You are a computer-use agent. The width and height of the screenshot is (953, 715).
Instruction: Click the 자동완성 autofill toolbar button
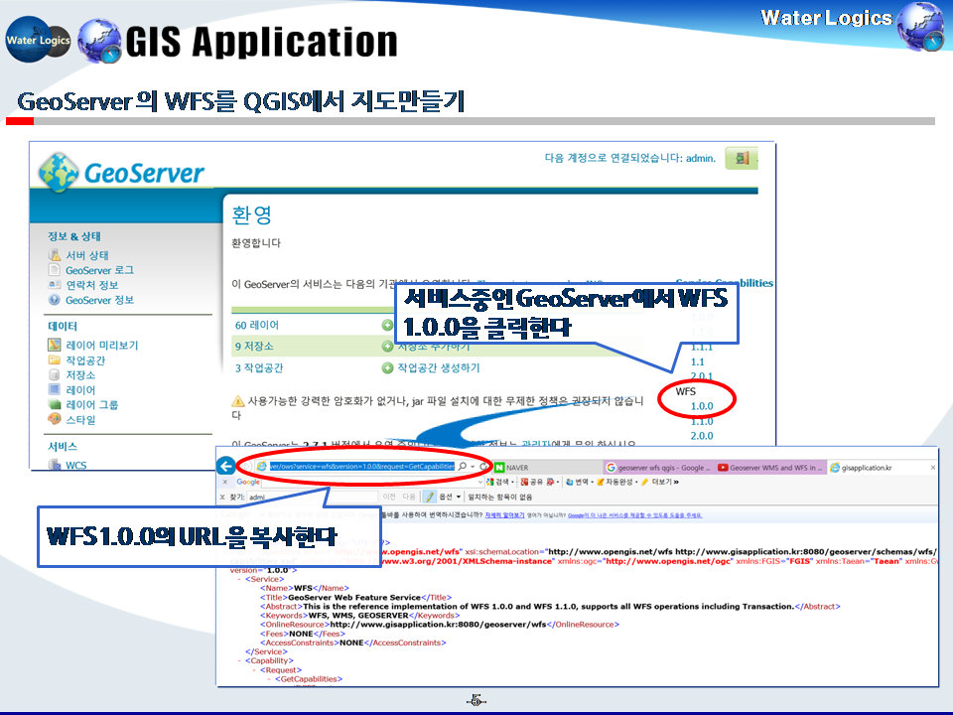click(x=616, y=482)
